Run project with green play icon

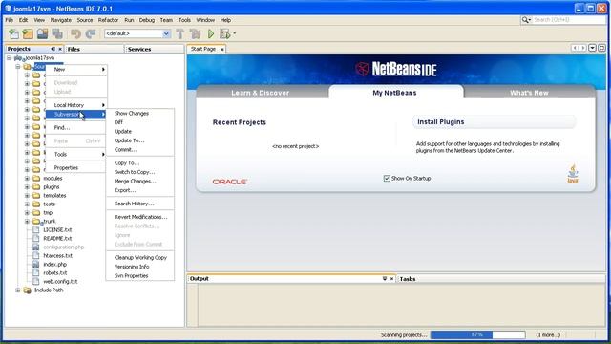[211, 34]
